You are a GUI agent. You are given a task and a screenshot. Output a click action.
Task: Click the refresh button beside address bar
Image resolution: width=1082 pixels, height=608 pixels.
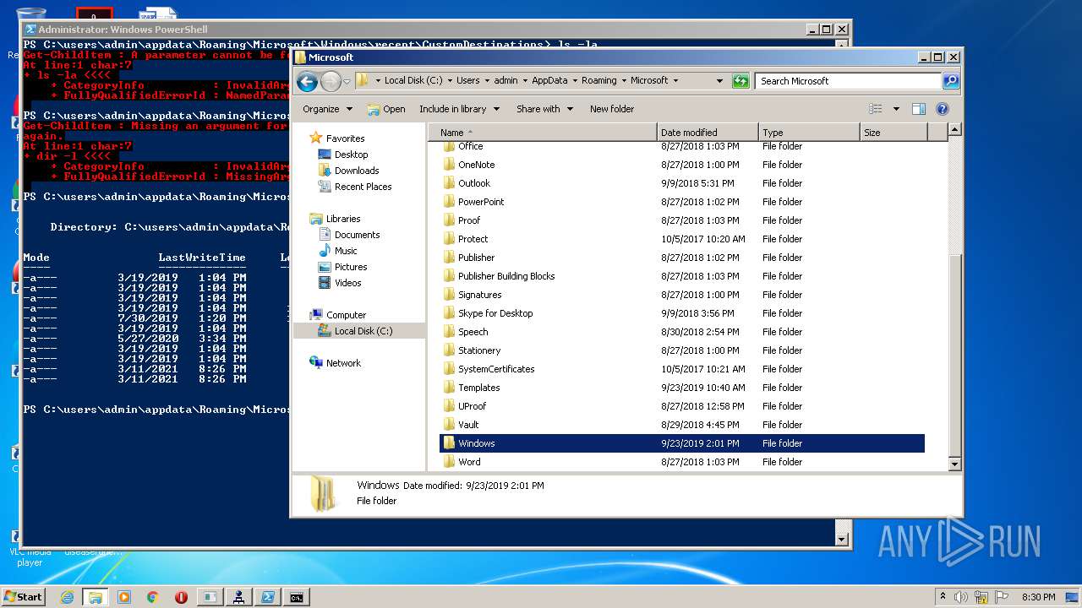(740, 81)
